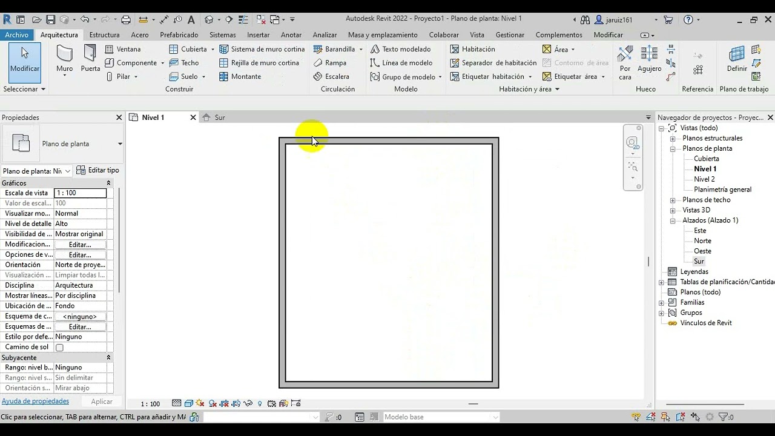Viewport: 775px width, 436px height.
Task: Switch to the Insertar ribbon tab
Action: 259,35
